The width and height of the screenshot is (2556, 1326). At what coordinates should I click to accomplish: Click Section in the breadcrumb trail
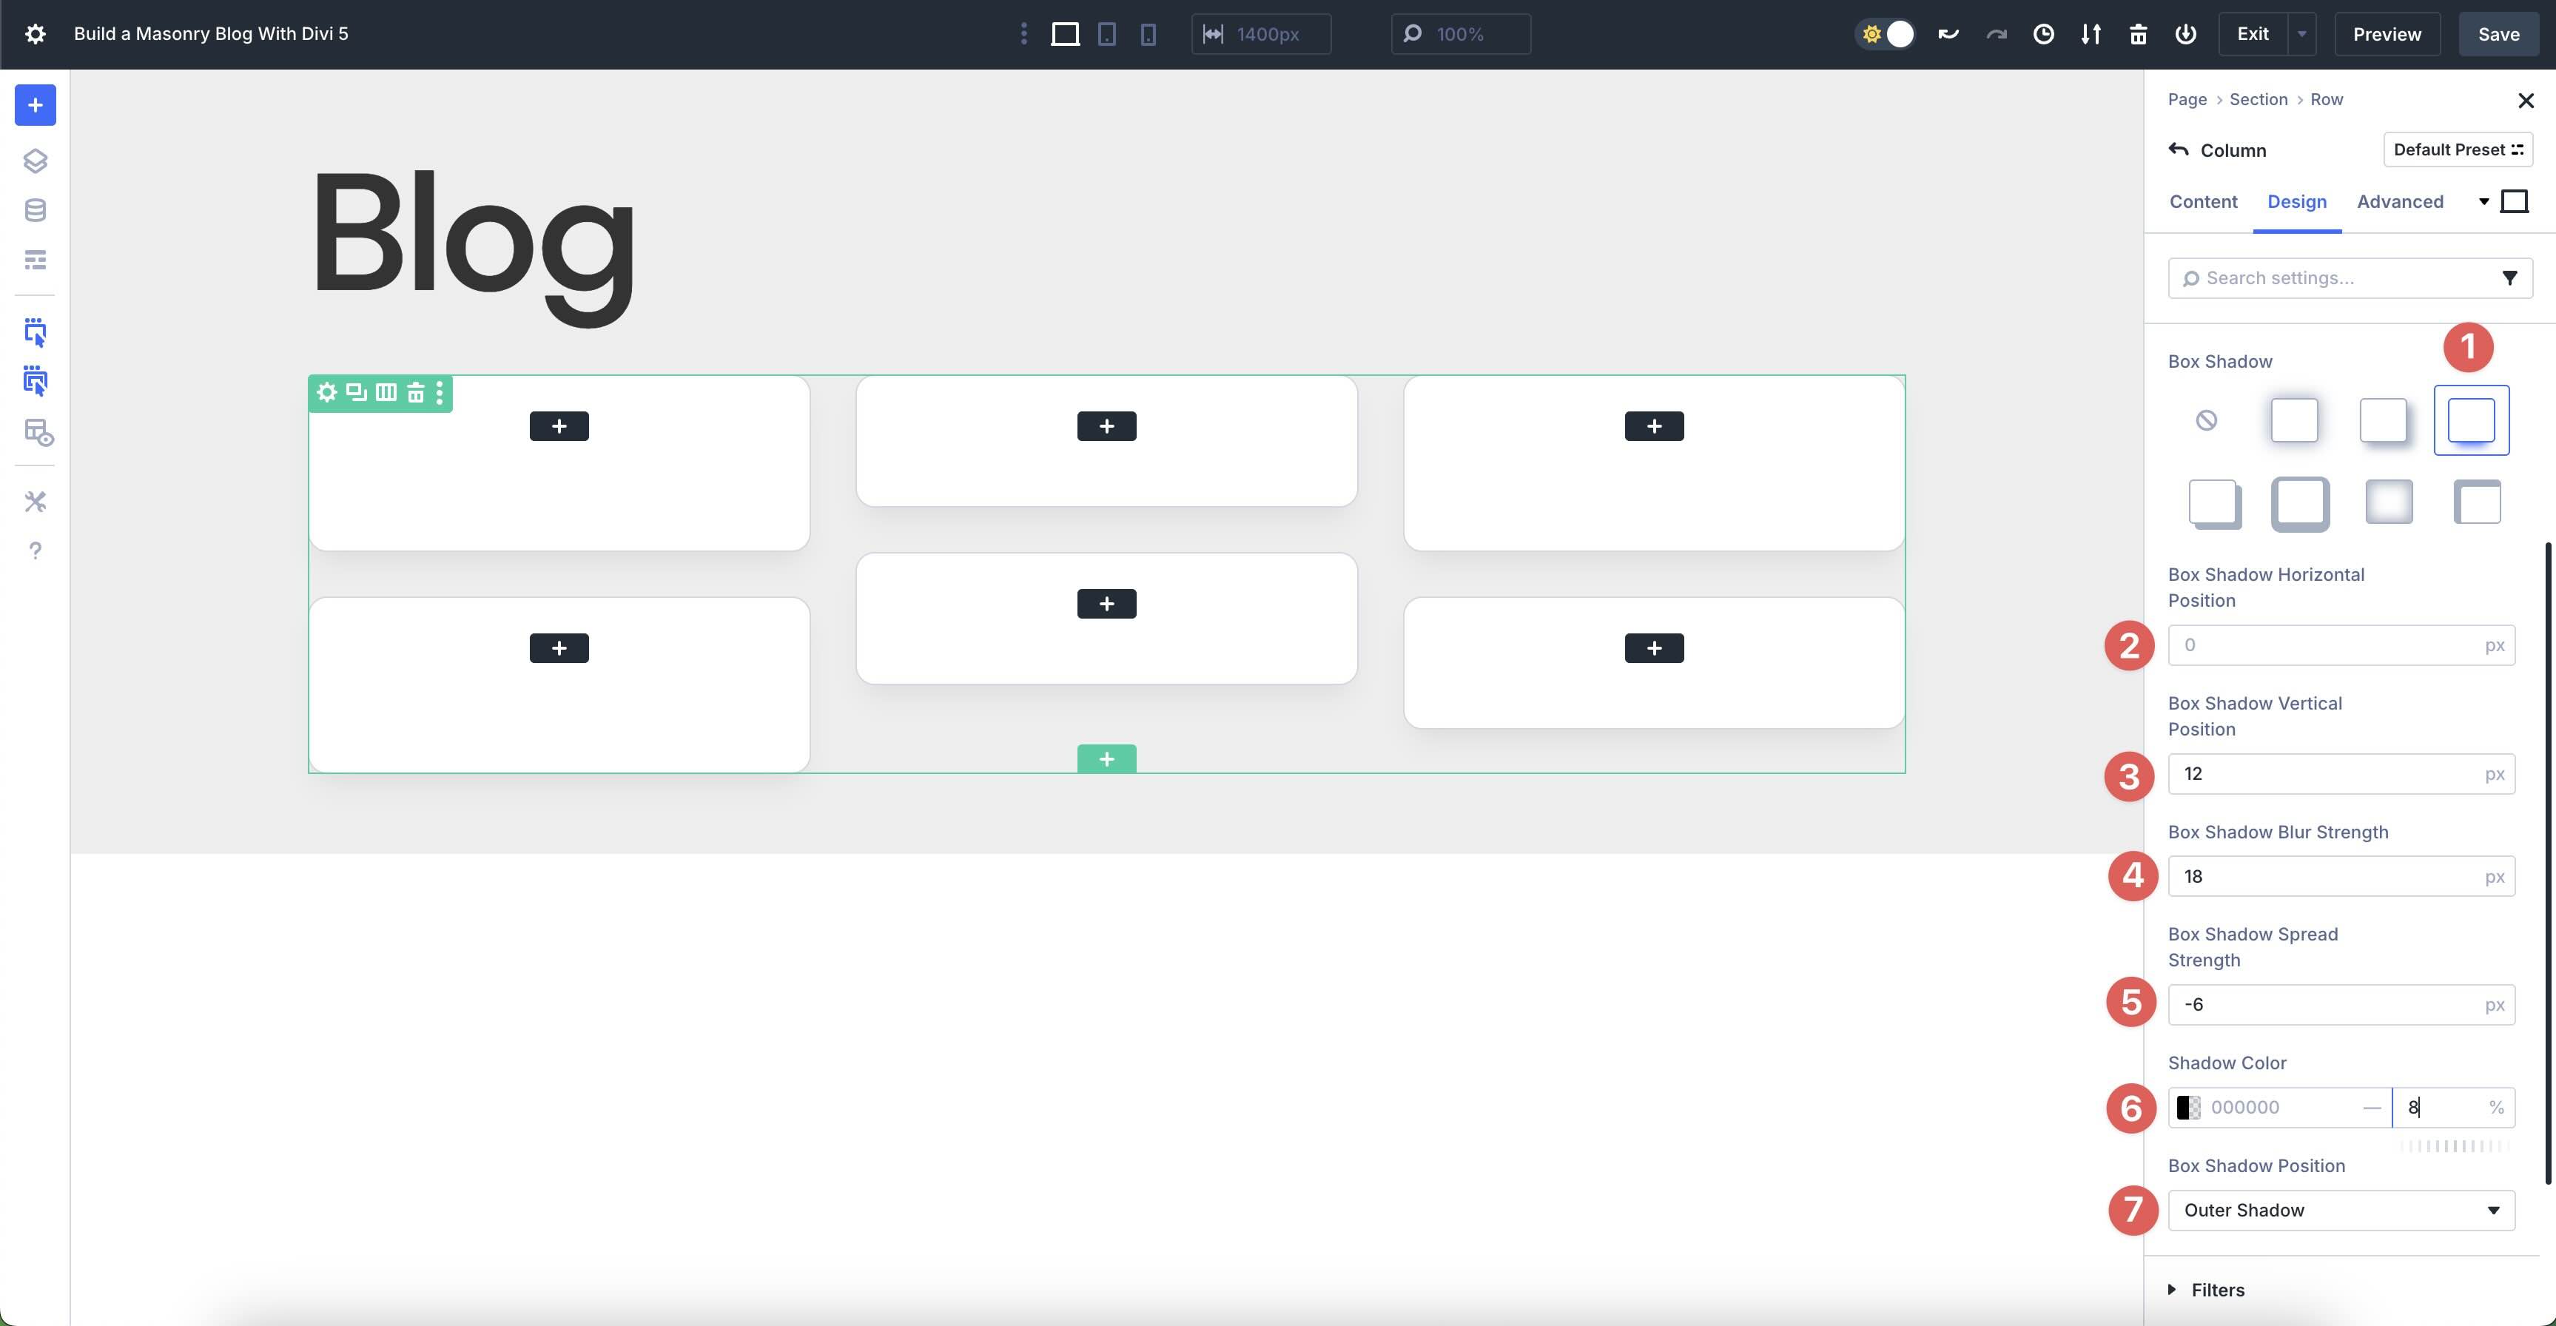2259,99
